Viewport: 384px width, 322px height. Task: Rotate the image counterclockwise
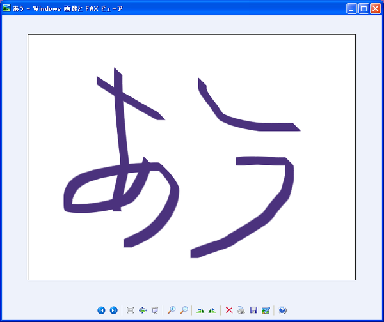[x=212, y=310]
